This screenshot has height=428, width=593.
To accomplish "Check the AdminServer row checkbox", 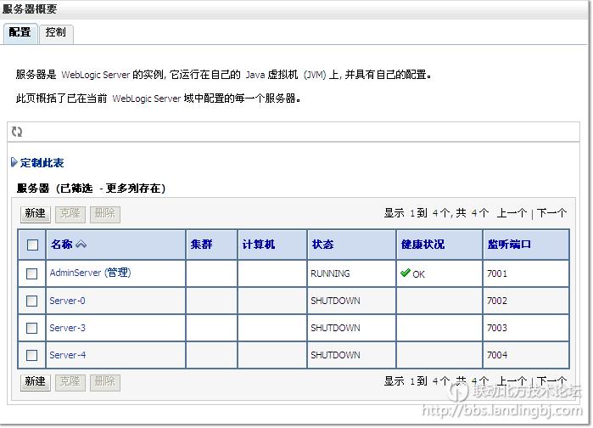I will pyautogui.click(x=31, y=273).
